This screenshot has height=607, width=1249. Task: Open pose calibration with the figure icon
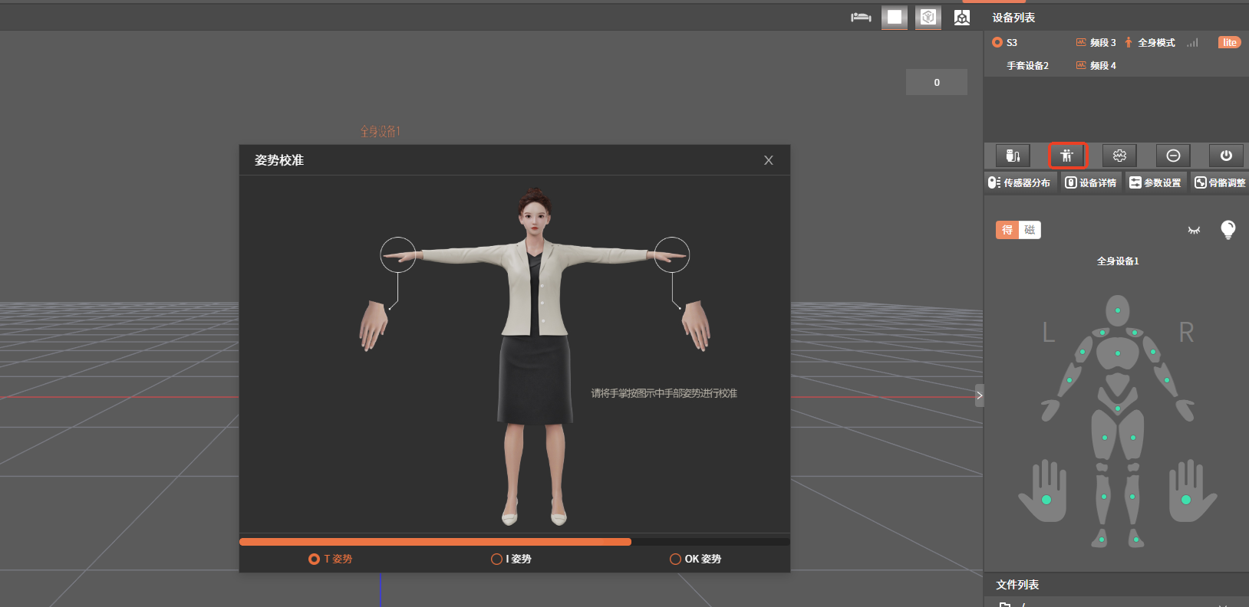[x=1066, y=156]
